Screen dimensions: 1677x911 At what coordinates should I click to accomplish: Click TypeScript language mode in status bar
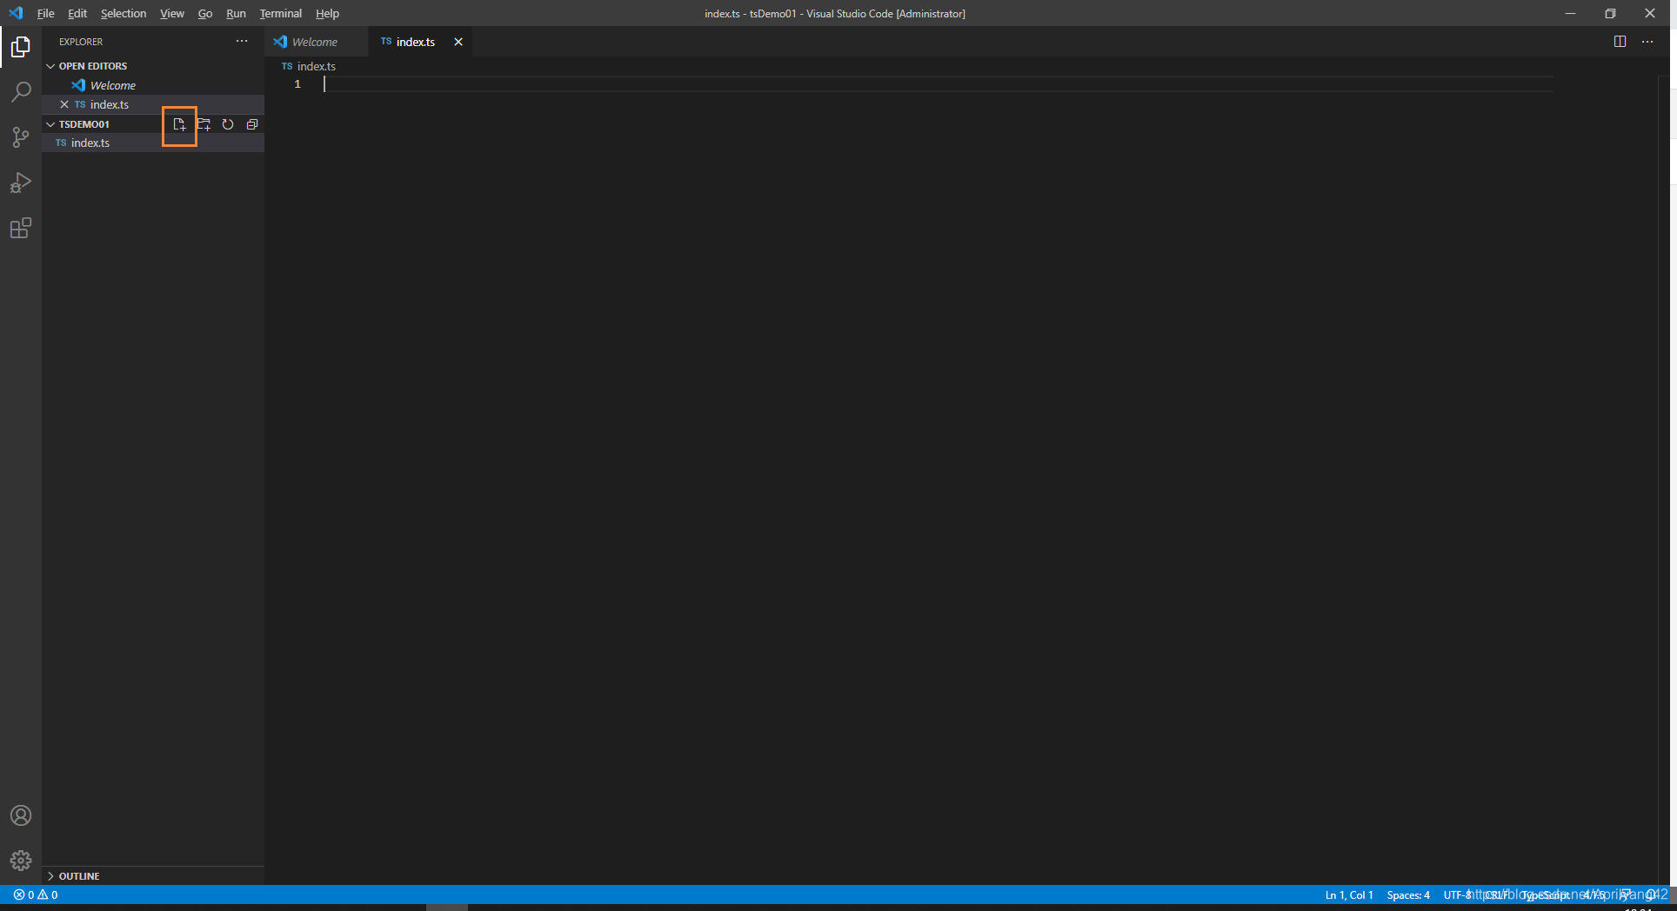(1545, 894)
